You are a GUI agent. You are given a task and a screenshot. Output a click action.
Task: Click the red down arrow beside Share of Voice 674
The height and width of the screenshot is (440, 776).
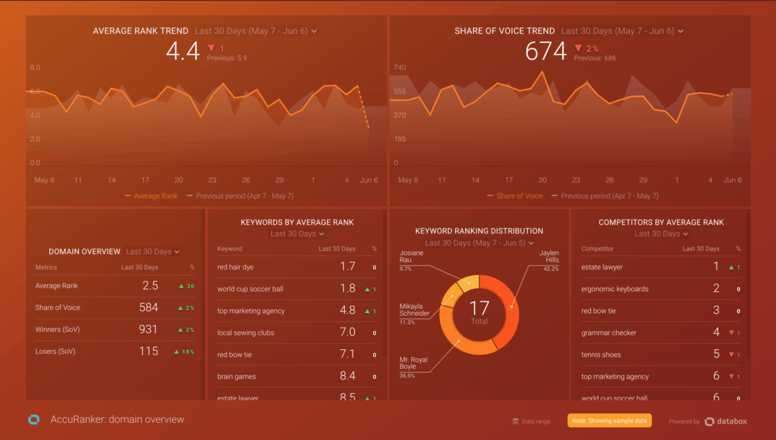pyautogui.click(x=579, y=49)
